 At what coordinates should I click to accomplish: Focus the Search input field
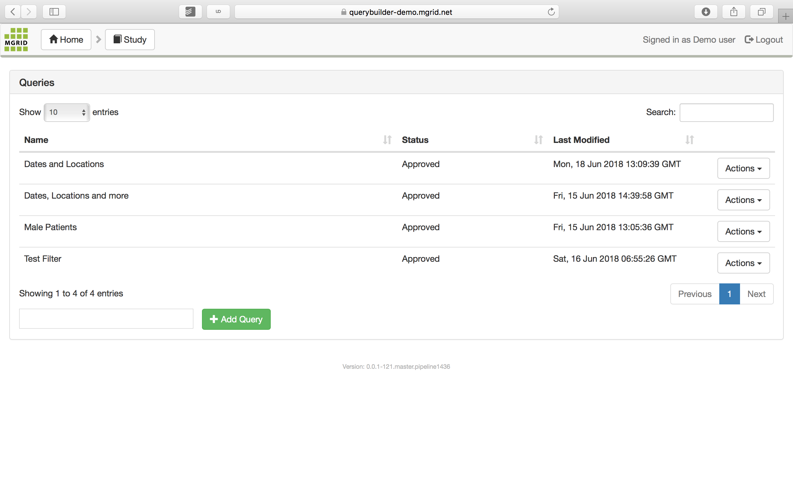click(726, 112)
